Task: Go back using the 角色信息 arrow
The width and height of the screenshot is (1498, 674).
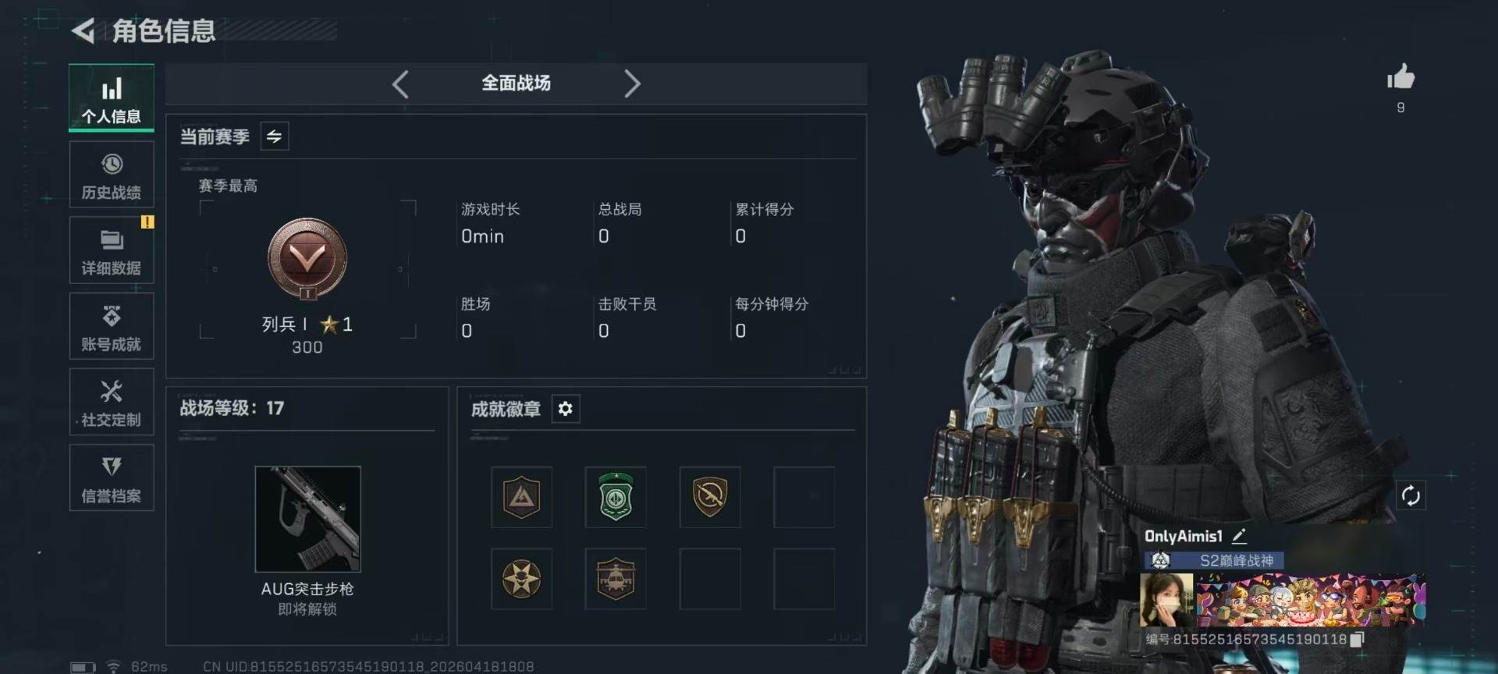Action: (x=83, y=31)
